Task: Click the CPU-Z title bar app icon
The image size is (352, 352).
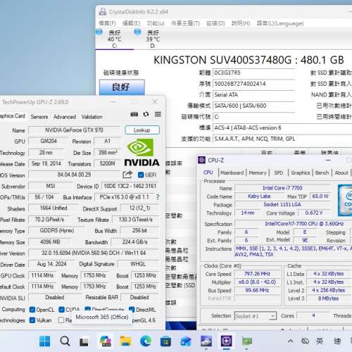Action: coord(201,160)
